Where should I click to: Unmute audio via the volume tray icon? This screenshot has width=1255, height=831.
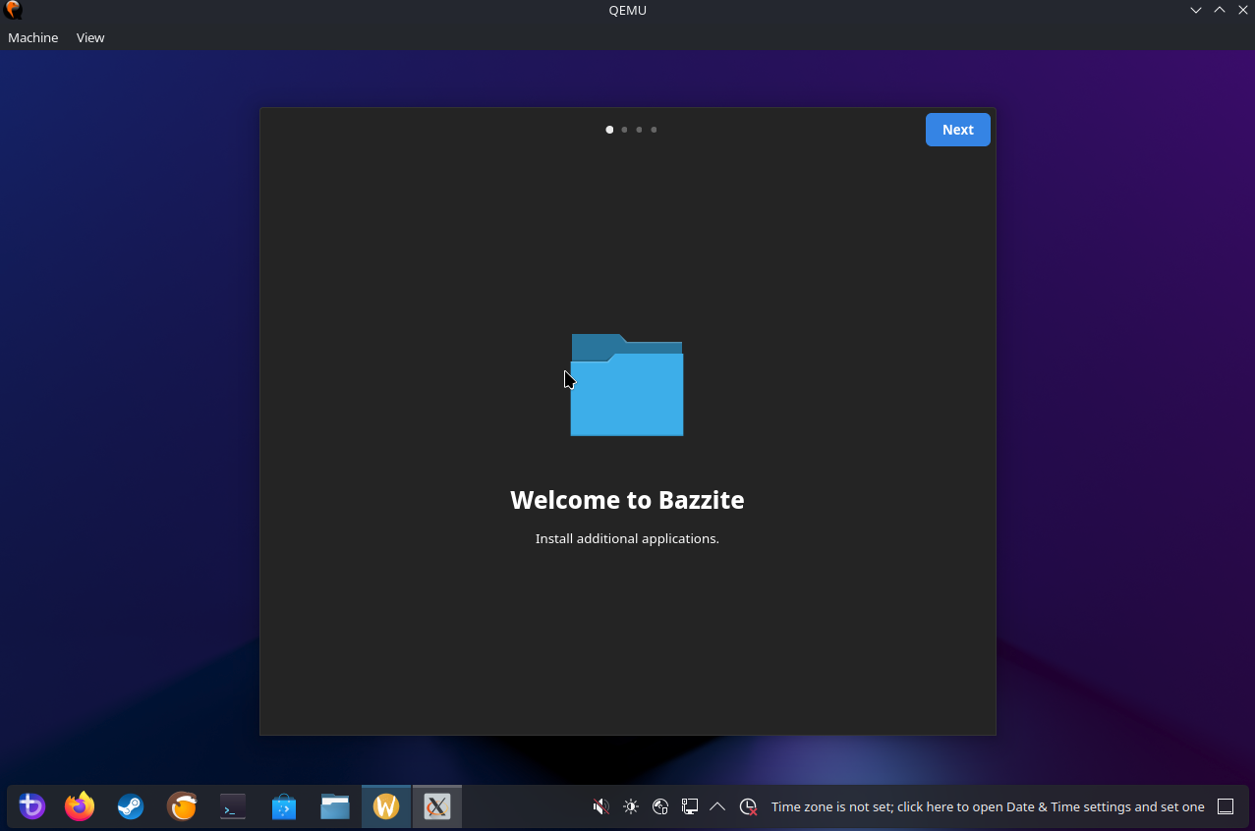[x=600, y=806]
